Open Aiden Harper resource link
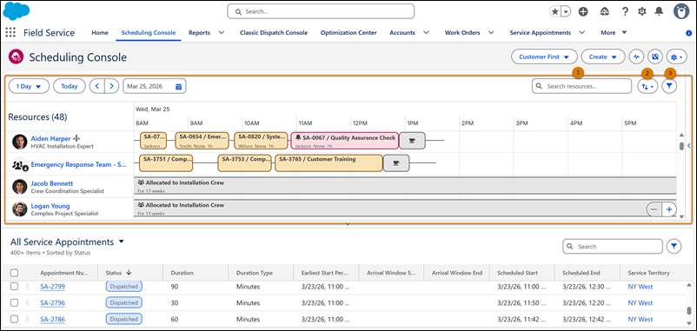 coord(50,138)
